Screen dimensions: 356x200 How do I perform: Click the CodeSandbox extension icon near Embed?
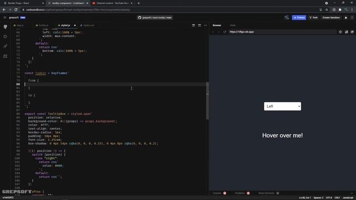click(x=287, y=17)
